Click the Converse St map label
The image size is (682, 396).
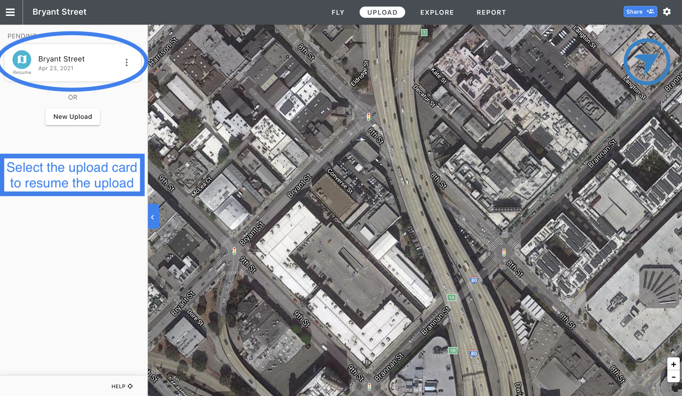[x=340, y=181]
